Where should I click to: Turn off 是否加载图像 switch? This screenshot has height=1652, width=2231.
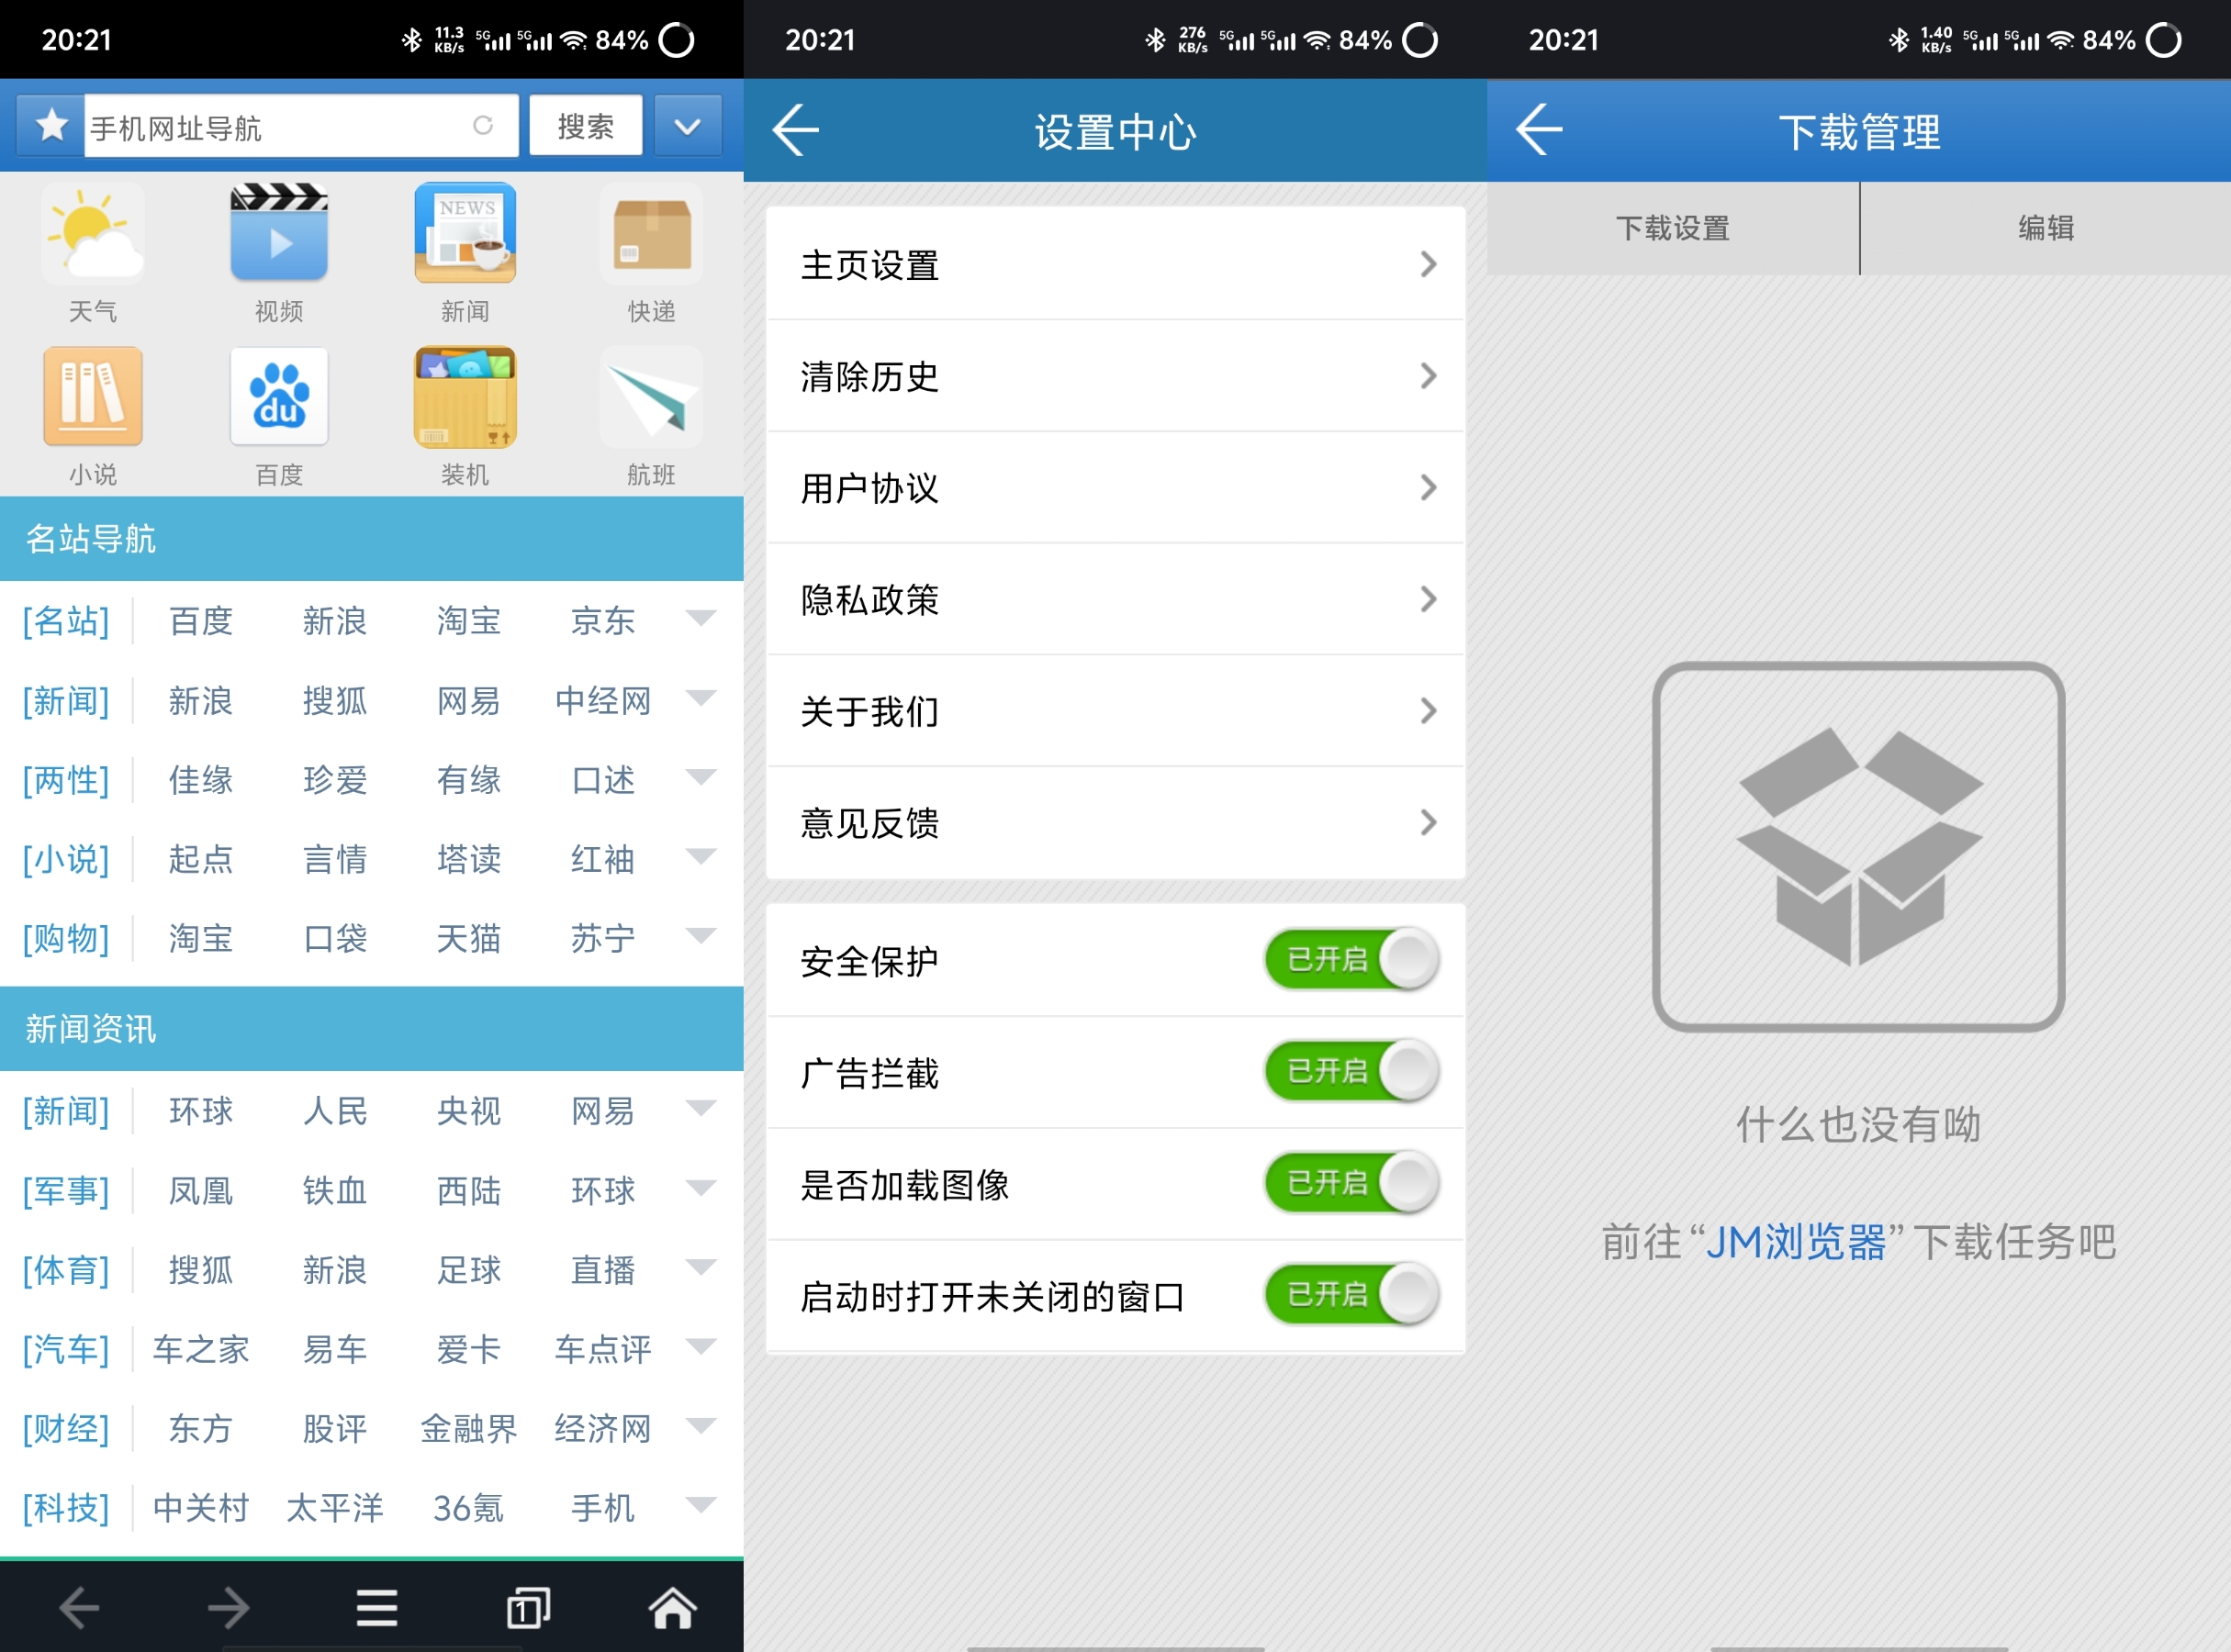pyautogui.click(x=1351, y=1183)
